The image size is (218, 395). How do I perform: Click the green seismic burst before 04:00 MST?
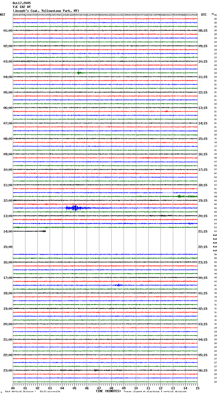pos(80,73)
